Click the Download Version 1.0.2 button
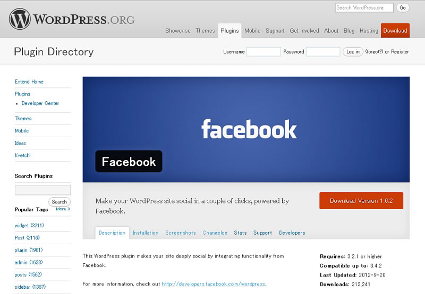 pyautogui.click(x=361, y=201)
